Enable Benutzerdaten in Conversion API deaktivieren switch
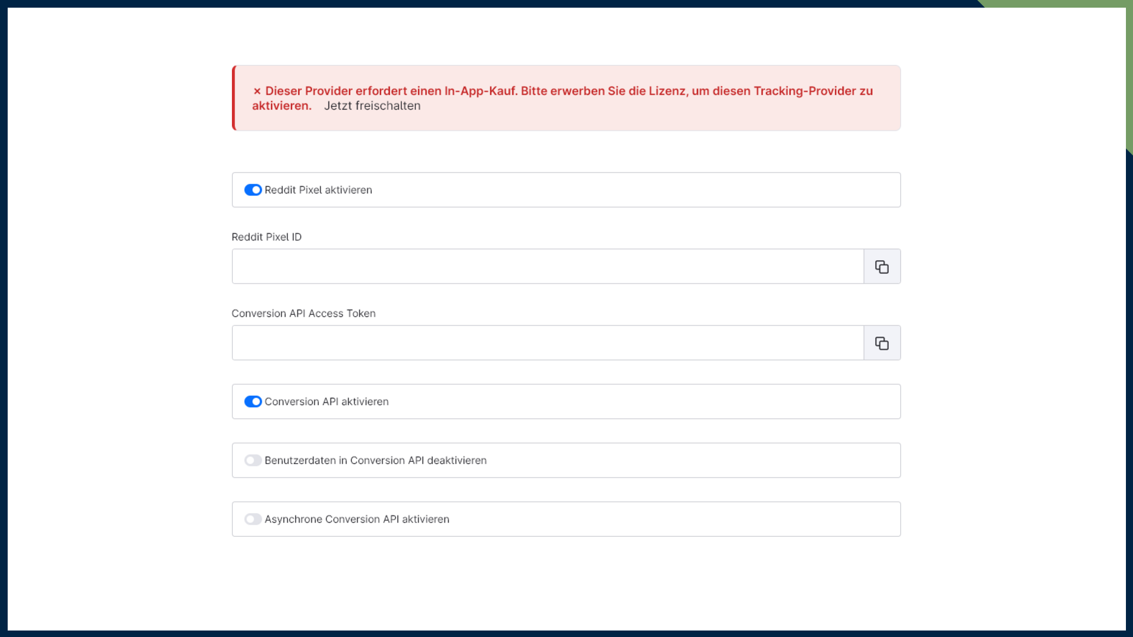The image size is (1133, 637). pyautogui.click(x=253, y=461)
